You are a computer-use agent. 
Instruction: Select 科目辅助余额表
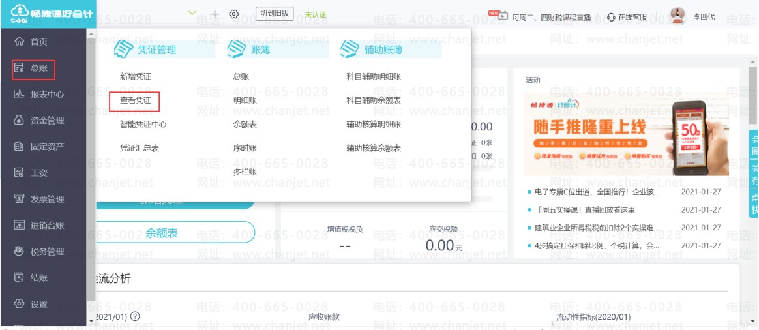click(374, 100)
